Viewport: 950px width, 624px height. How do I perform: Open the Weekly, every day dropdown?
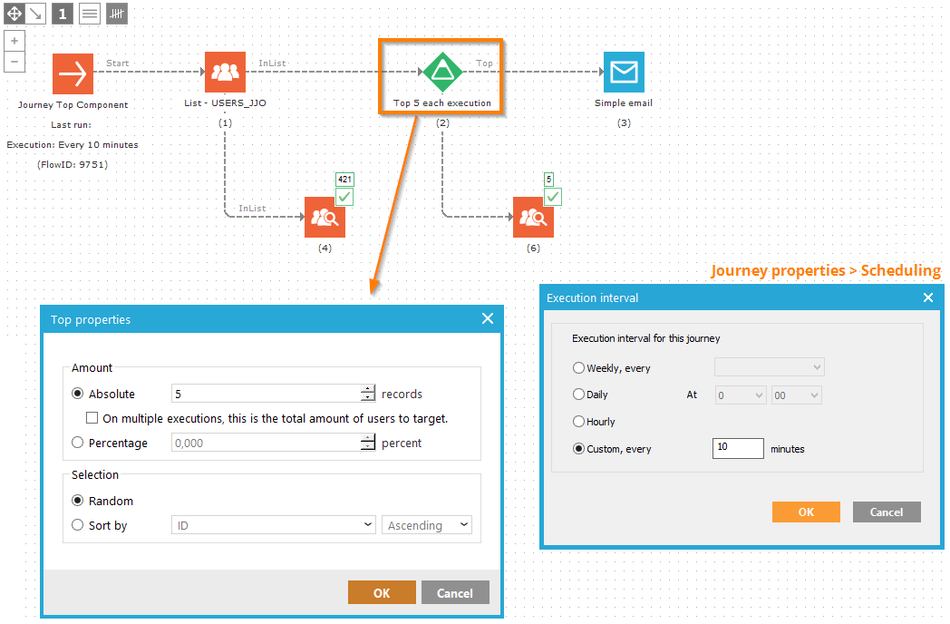tap(769, 367)
